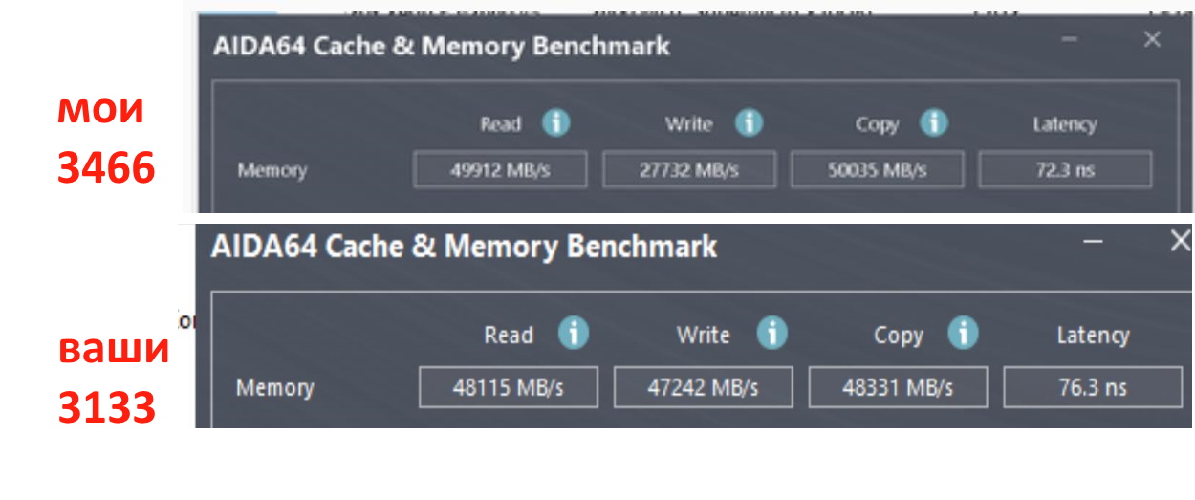Click the 50035 MB/s memory copy field
1195x500 pixels.
point(876,170)
